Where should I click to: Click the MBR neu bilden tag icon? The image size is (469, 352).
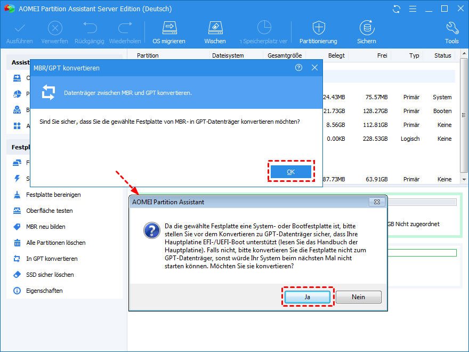click(17, 227)
